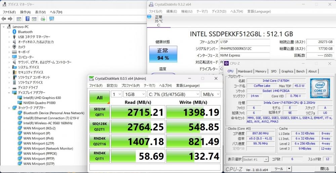Switch to the Mainboard tab in CPU-Z

coord(245,71)
